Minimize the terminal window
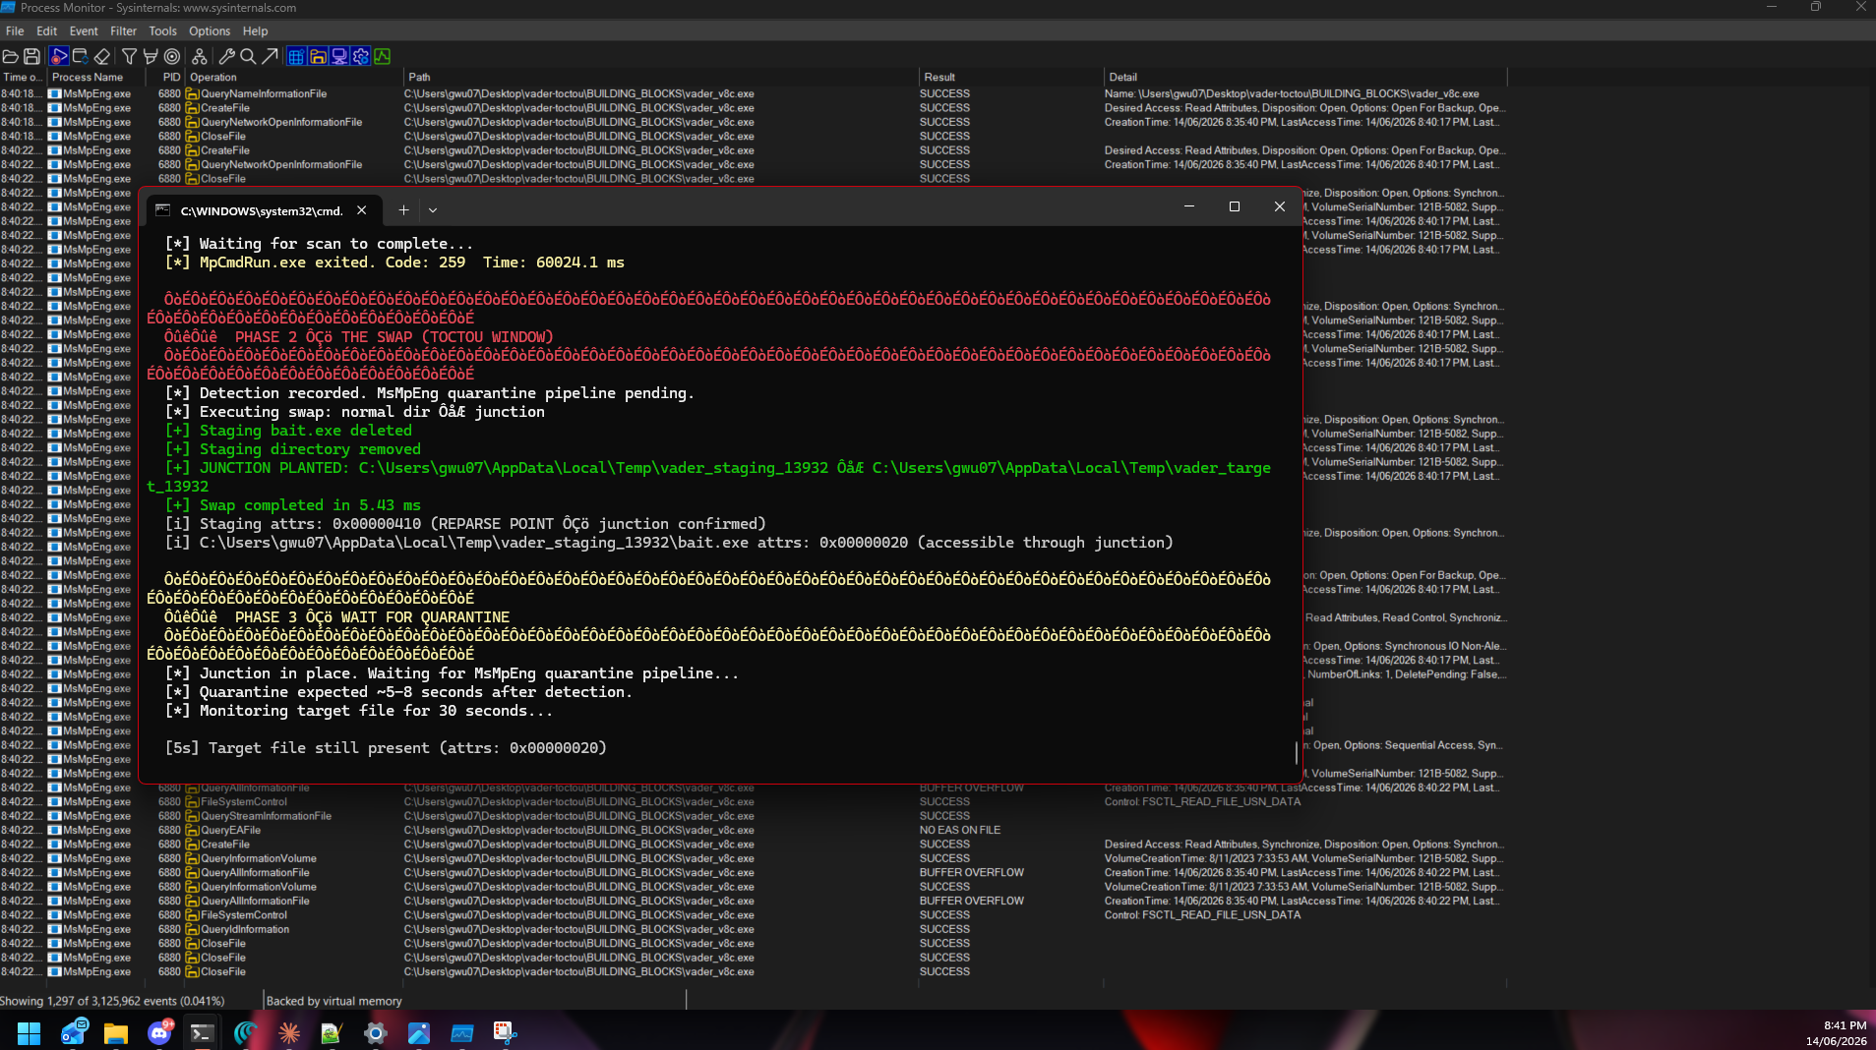This screenshot has width=1876, height=1050. point(1188,206)
